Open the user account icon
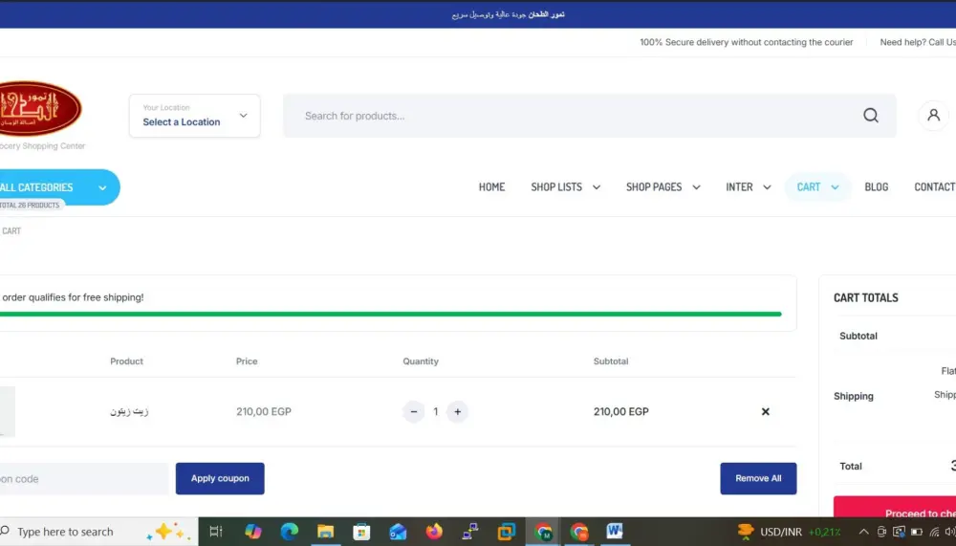 click(933, 115)
